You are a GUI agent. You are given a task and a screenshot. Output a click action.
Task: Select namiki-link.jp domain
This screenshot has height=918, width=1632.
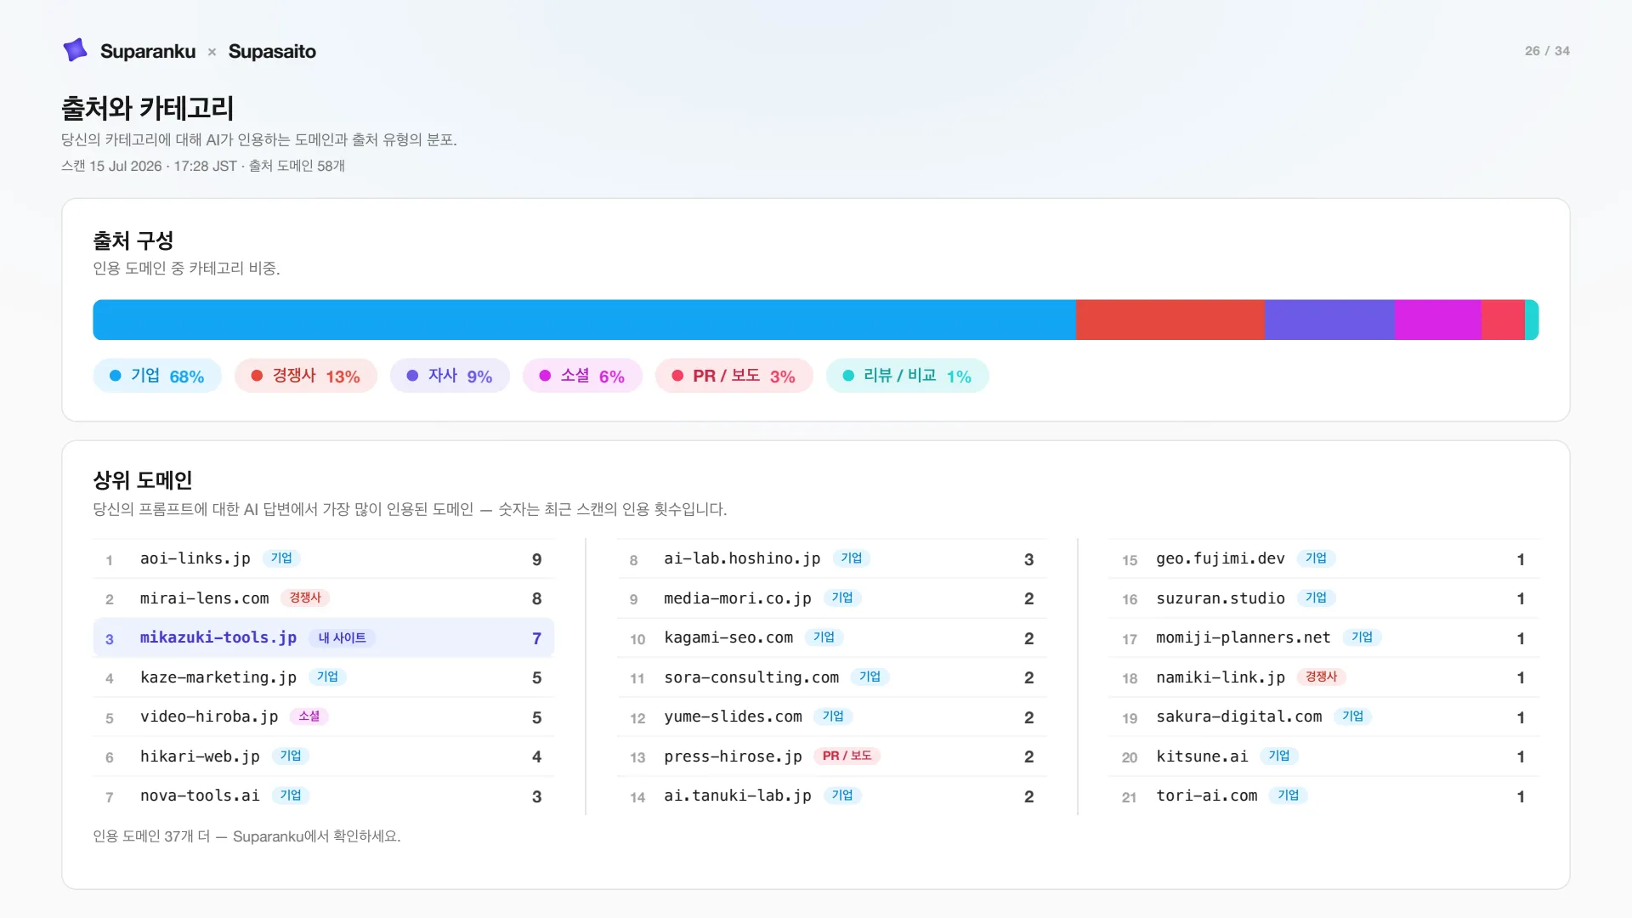(1221, 677)
